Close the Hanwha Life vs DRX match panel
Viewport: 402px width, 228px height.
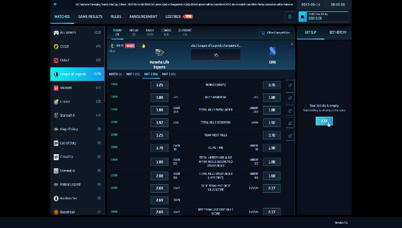click(x=292, y=45)
